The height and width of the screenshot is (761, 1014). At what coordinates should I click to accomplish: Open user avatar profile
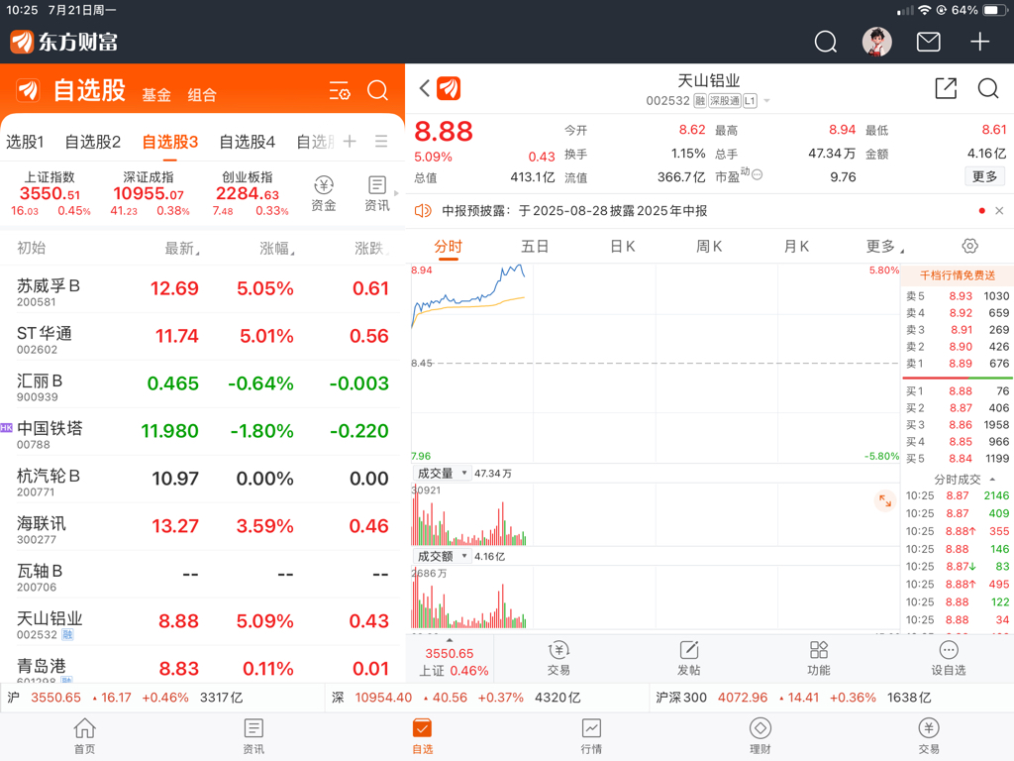tap(877, 42)
